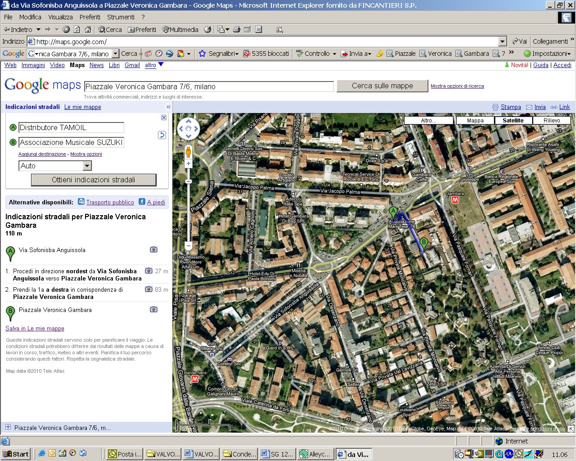
Task: Stop page loading in IE toolbar
Action: click(66, 29)
